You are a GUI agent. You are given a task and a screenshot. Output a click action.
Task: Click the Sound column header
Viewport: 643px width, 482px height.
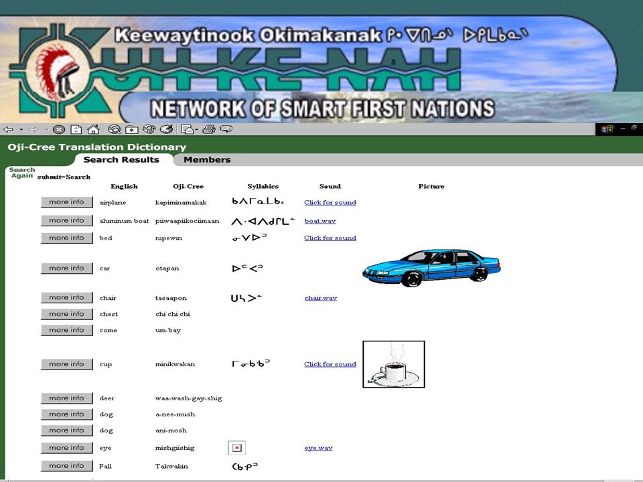(x=330, y=187)
